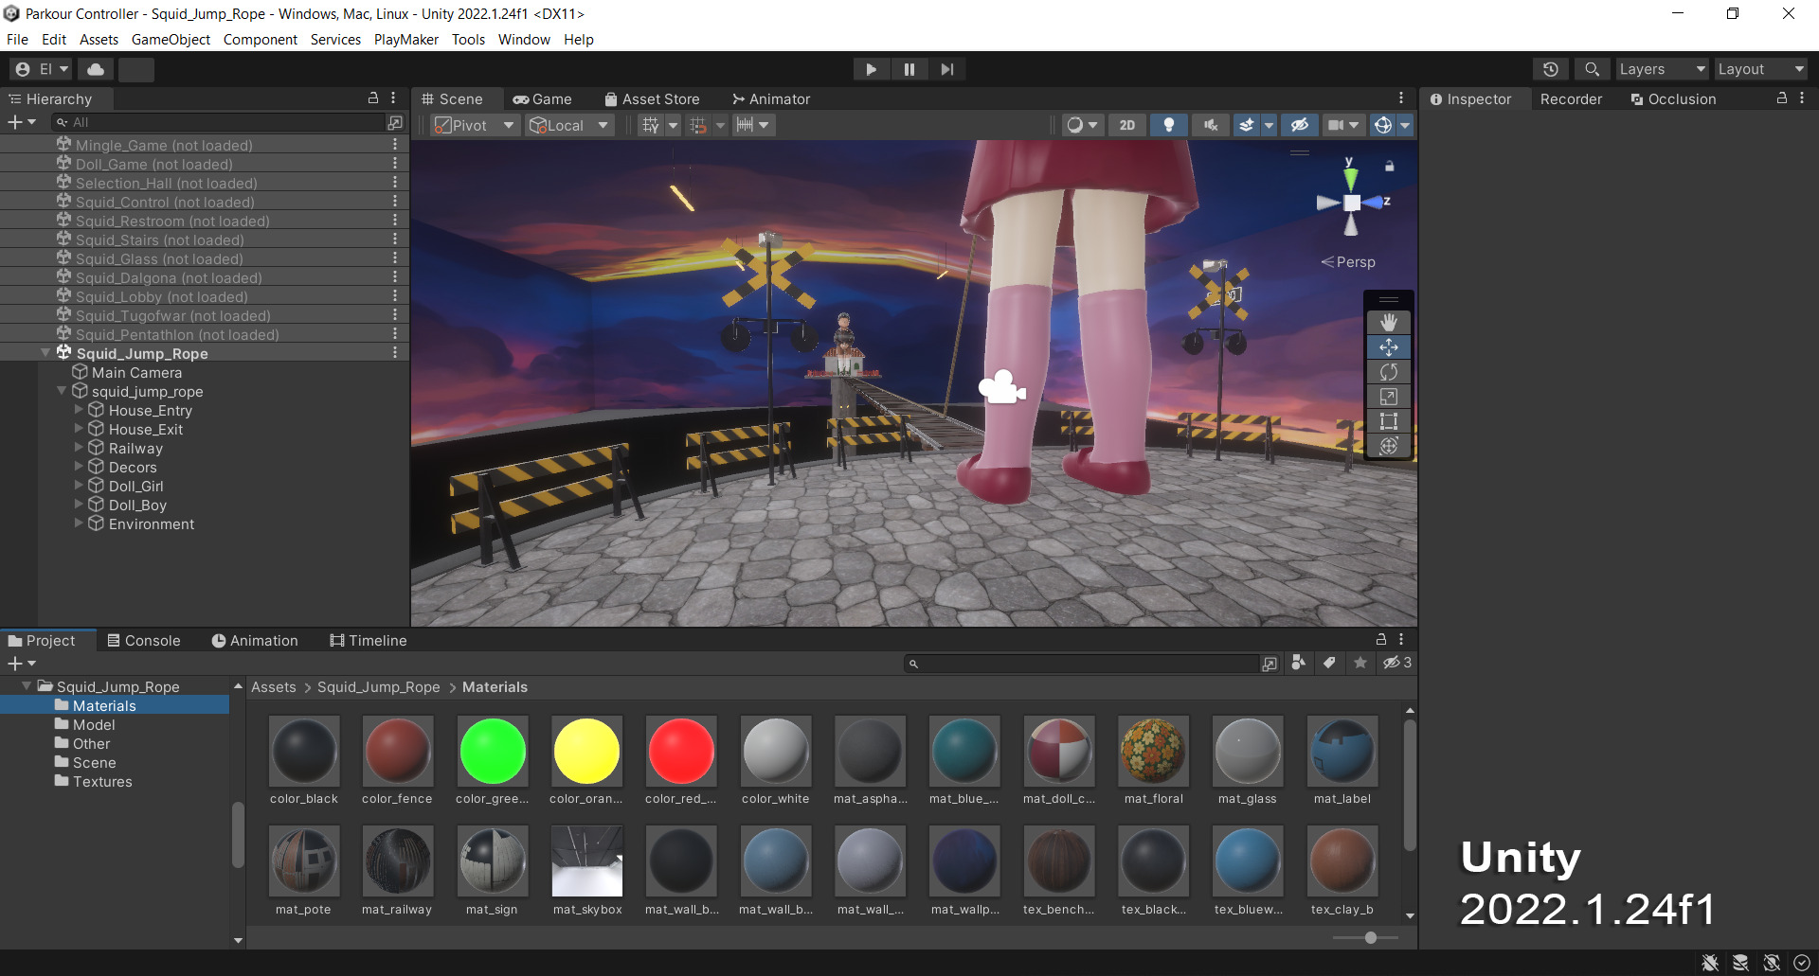Start Play mode with the Play button
The width and height of the screenshot is (1819, 976).
871,69
